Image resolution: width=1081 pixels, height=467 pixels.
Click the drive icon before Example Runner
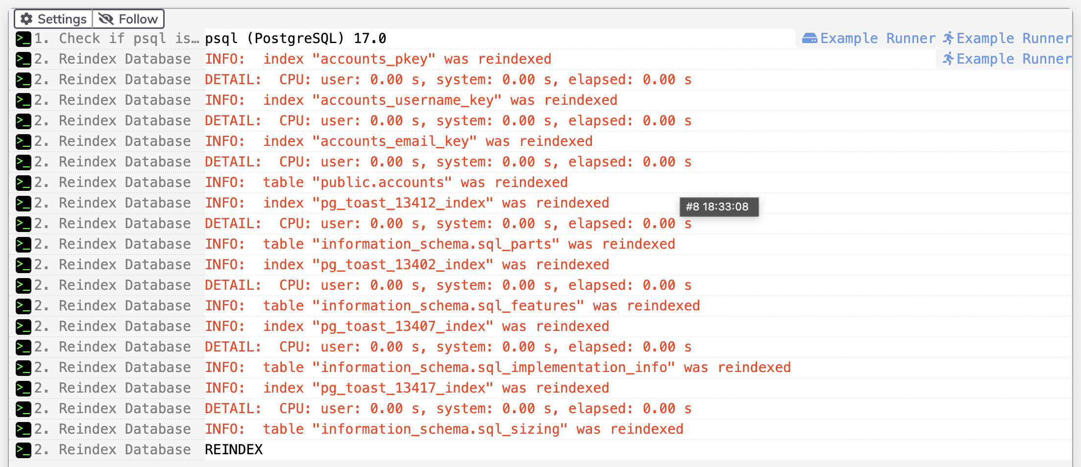point(810,38)
